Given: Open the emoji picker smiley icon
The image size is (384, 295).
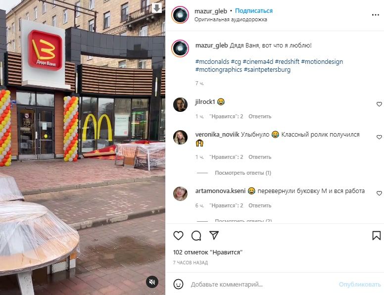Looking at the screenshot, I should point(178,284).
